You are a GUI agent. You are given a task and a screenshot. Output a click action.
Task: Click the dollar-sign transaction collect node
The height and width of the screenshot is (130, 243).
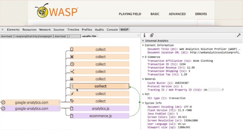99,86
